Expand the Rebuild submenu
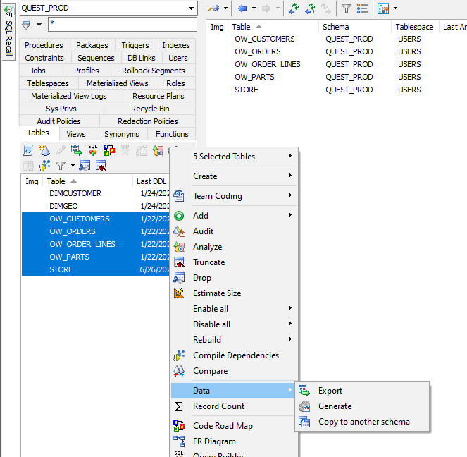Screen dimensions: 467x457 click(x=234, y=339)
